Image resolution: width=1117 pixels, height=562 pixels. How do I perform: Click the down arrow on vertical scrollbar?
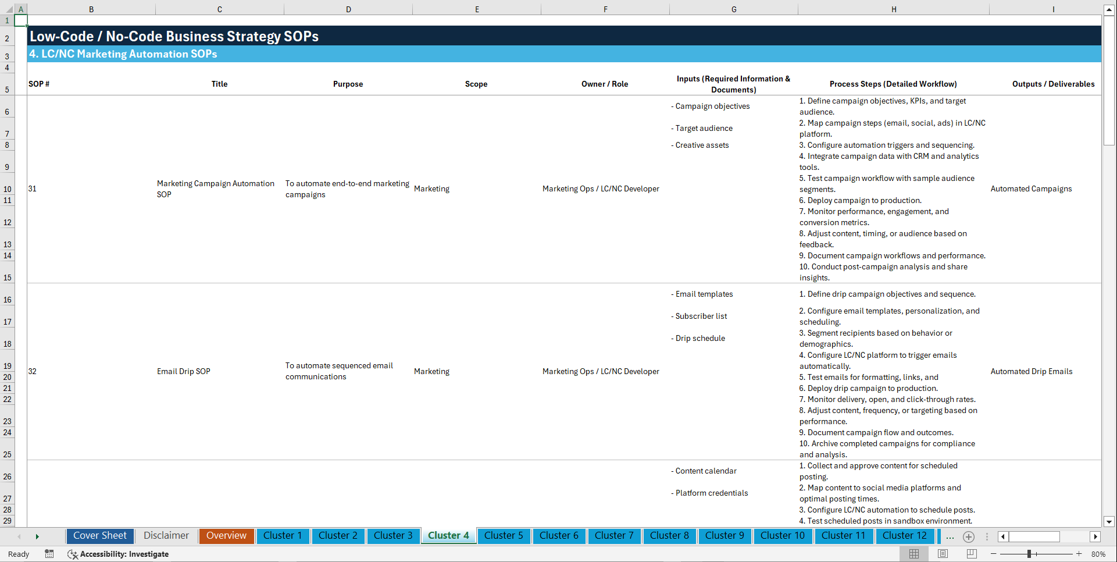click(1109, 522)
